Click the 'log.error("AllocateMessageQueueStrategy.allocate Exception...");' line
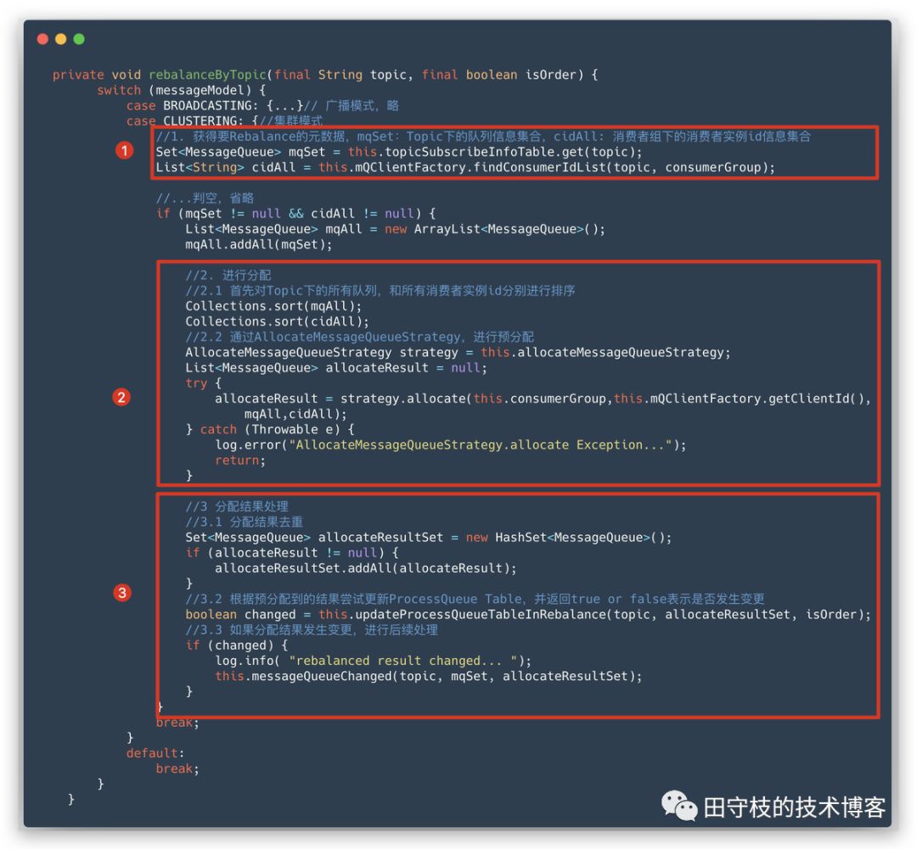Screen dimensions: 917x849 click(x=450, y=445)
